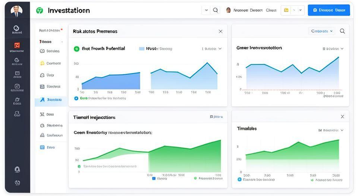Open search in the top-right chart panel
358x196 pixels.
coord(342,31)
